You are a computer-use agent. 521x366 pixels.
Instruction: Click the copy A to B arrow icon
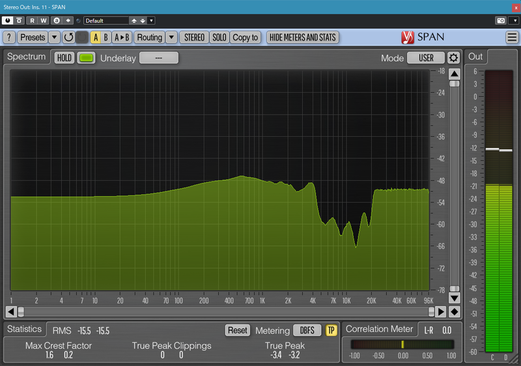pyautogui.click(x=68, y=21)
